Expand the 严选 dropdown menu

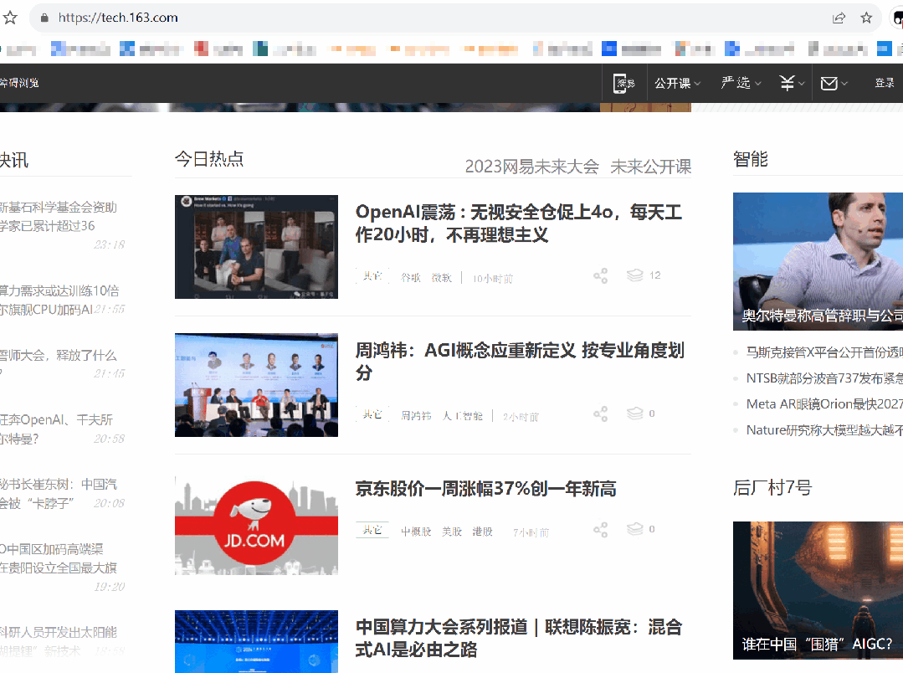[741, 84]
